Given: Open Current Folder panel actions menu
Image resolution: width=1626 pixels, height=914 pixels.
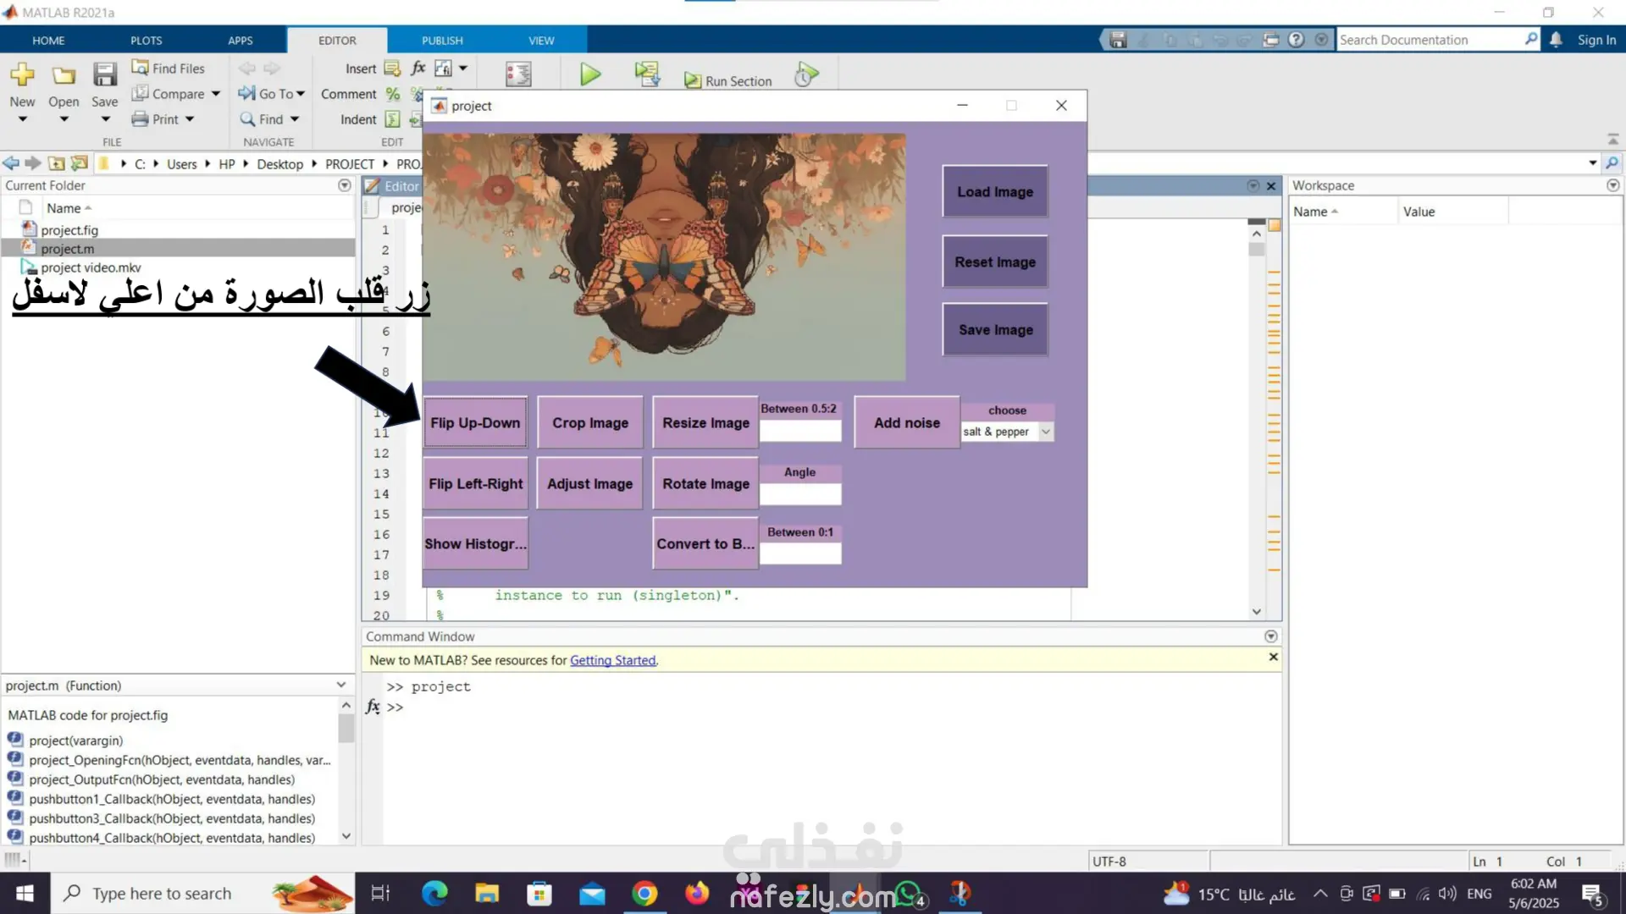Looking at the screenshot, I should tap(345, 185).
